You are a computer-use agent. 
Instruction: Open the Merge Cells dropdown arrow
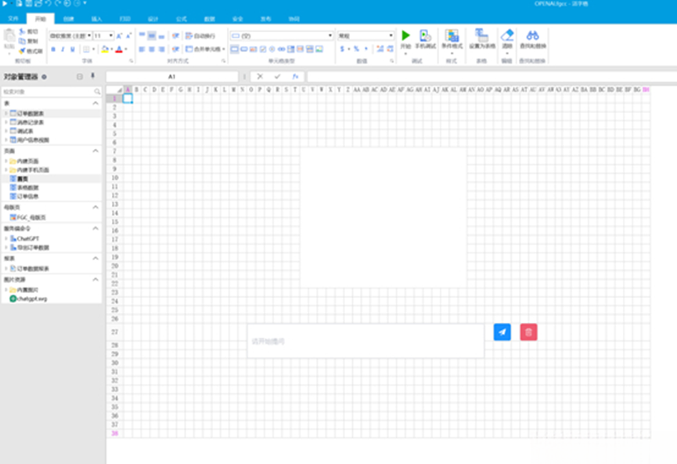(224, 49)
